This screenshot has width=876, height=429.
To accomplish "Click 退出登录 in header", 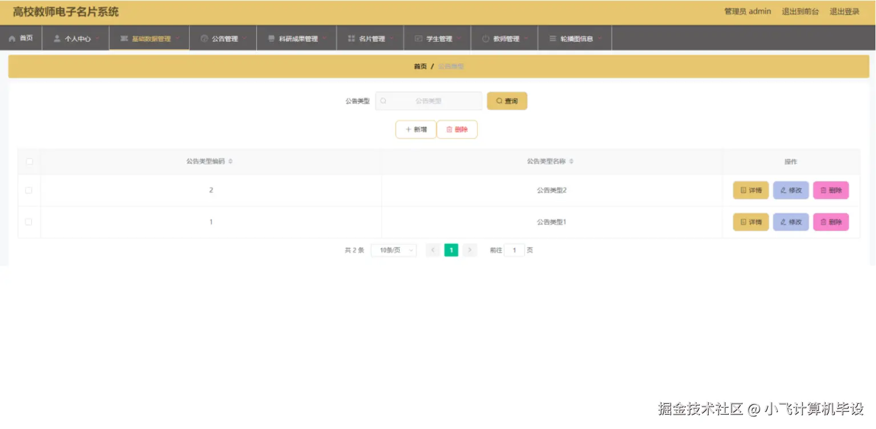I will (x=844, y=11).
